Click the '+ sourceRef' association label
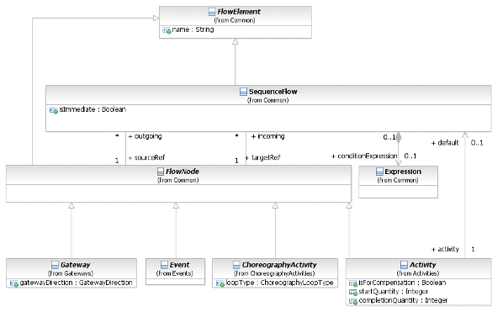Image resolution: width=503 pixels, height=312 pixels. (x=146, y=158)
